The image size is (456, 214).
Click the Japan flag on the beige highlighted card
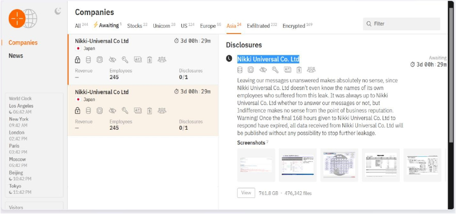click(x=78, y=100)
